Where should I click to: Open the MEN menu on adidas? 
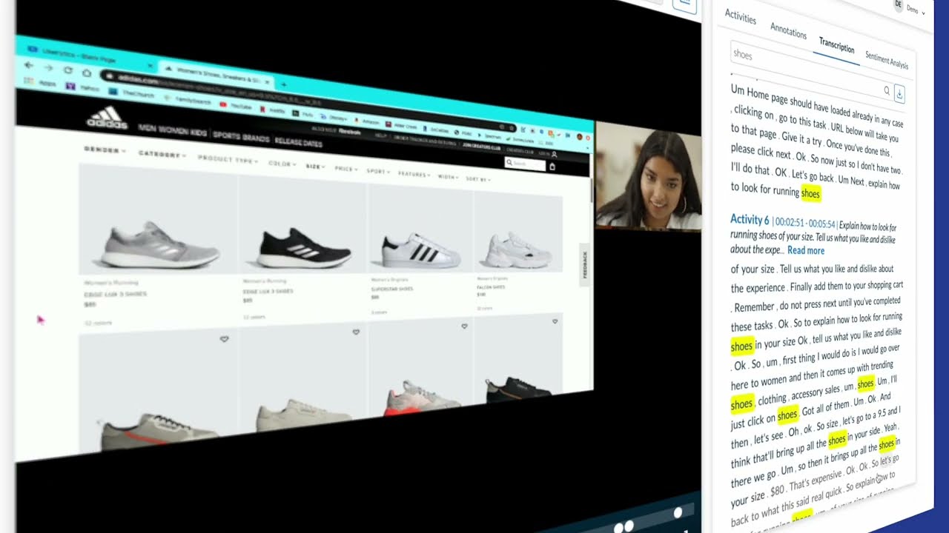tap(147, 127)
